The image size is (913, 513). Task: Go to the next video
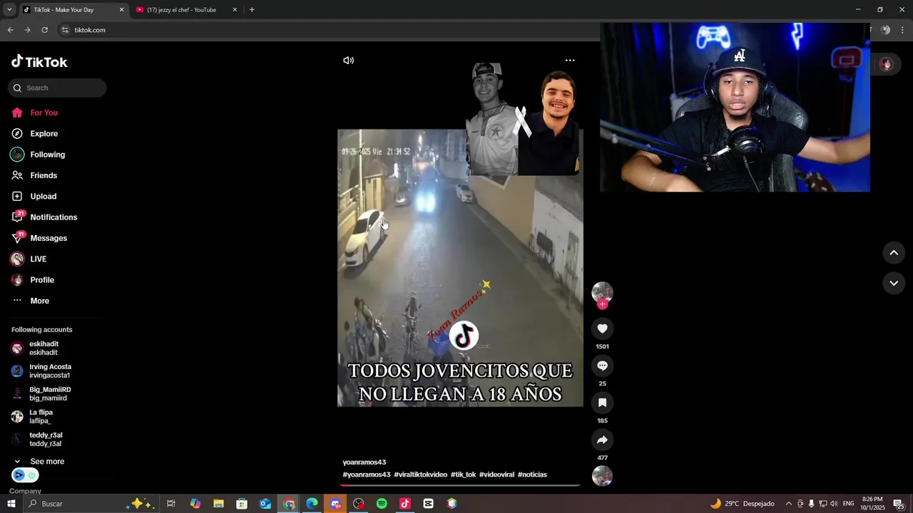894,283
